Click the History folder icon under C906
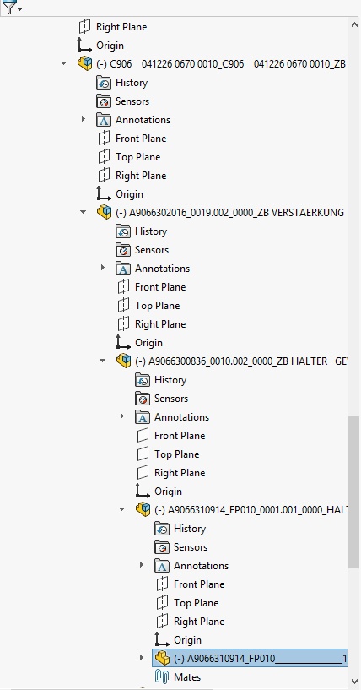The height and width of the screenshot is (690, 361). pos(104,83)
